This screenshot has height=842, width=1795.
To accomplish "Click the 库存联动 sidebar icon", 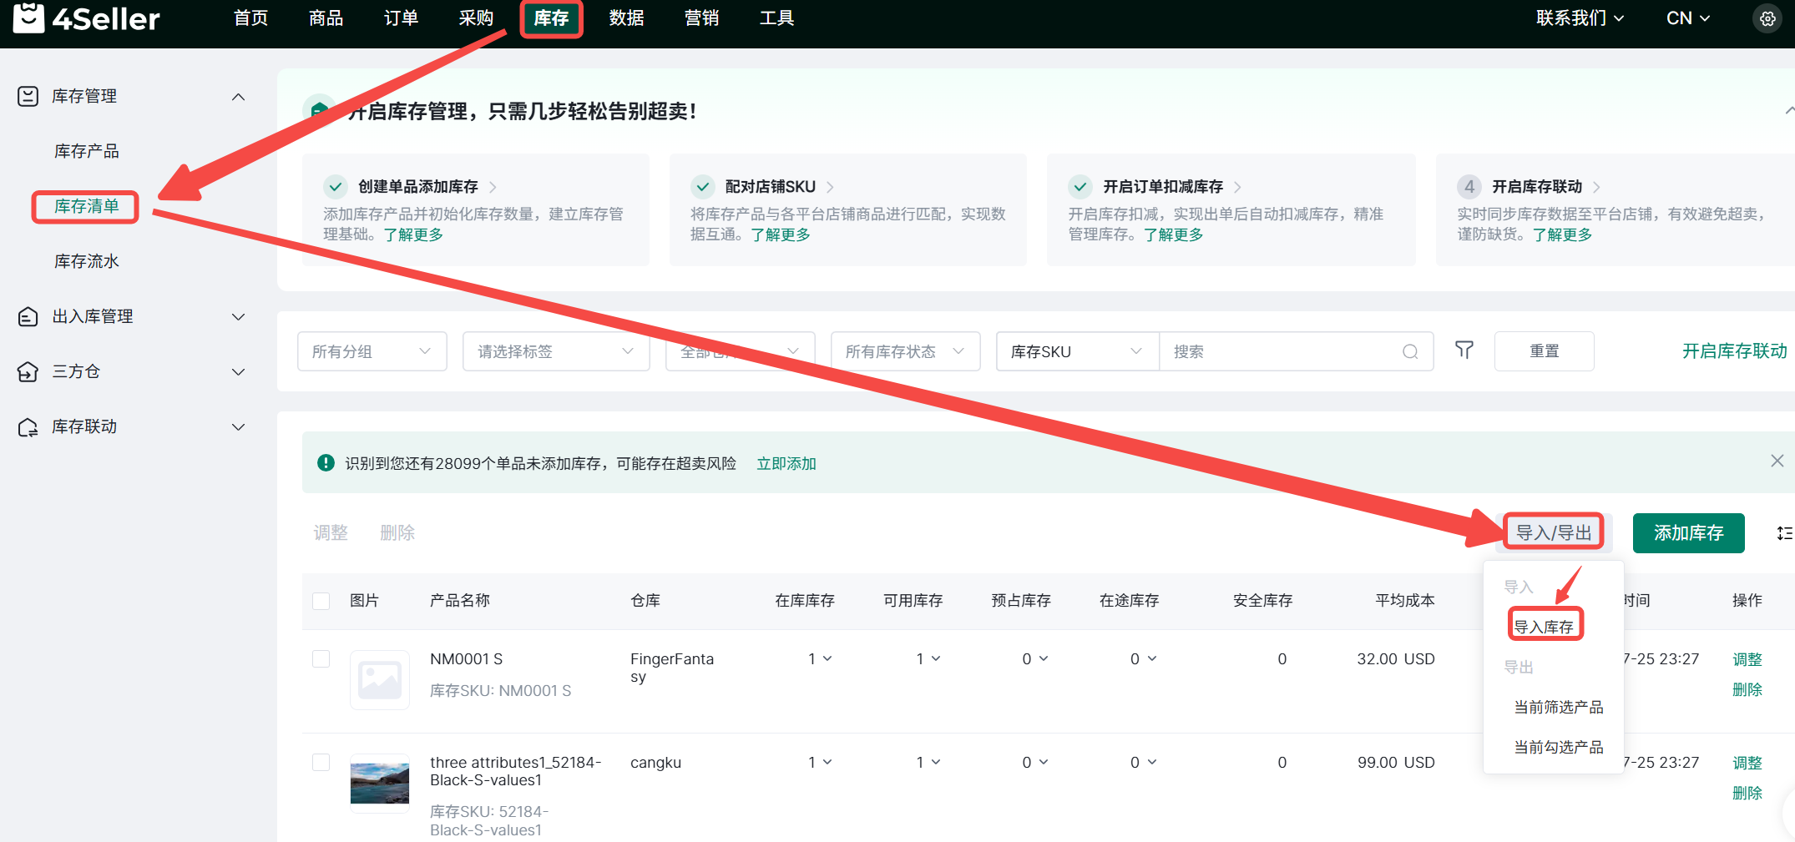I will tap(28, 427).
